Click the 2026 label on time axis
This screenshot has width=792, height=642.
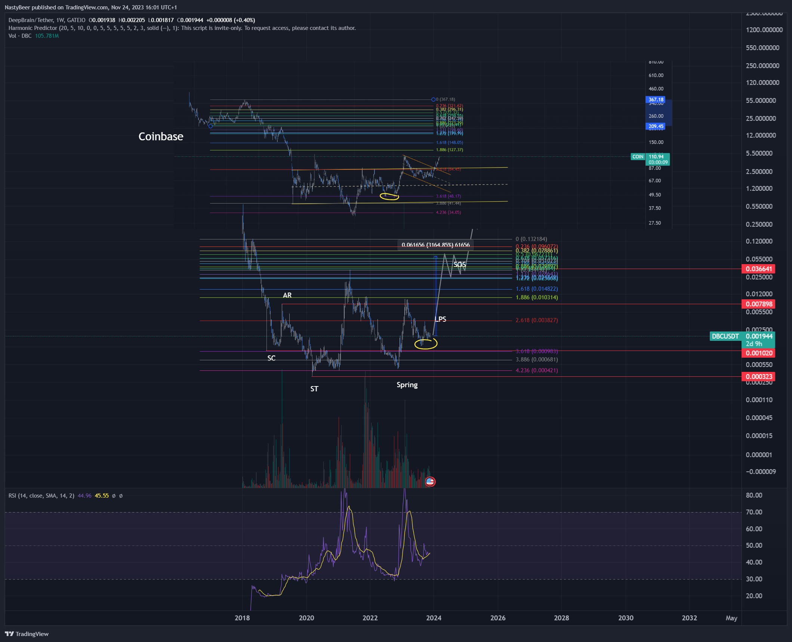[x=498, y=618]
